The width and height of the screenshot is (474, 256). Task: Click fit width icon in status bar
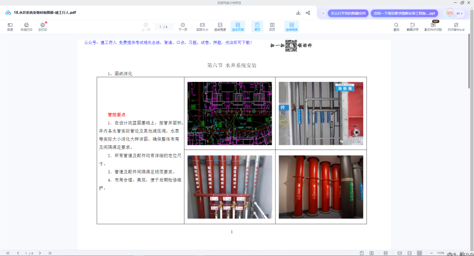(410, 253)
